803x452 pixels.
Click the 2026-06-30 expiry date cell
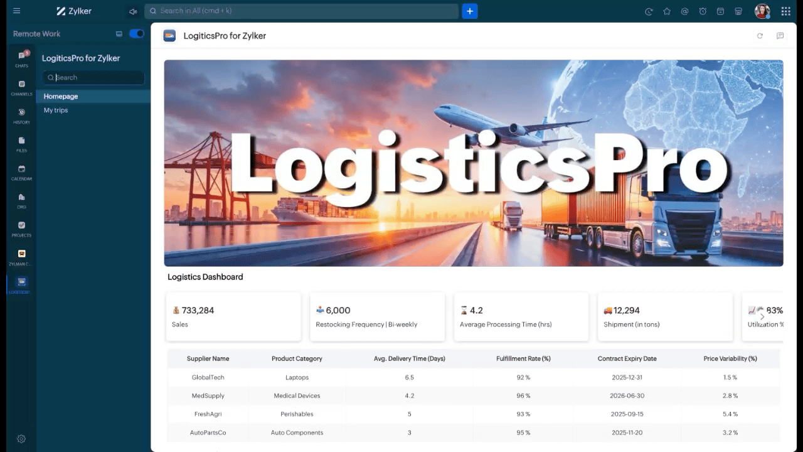coord(627,395)
